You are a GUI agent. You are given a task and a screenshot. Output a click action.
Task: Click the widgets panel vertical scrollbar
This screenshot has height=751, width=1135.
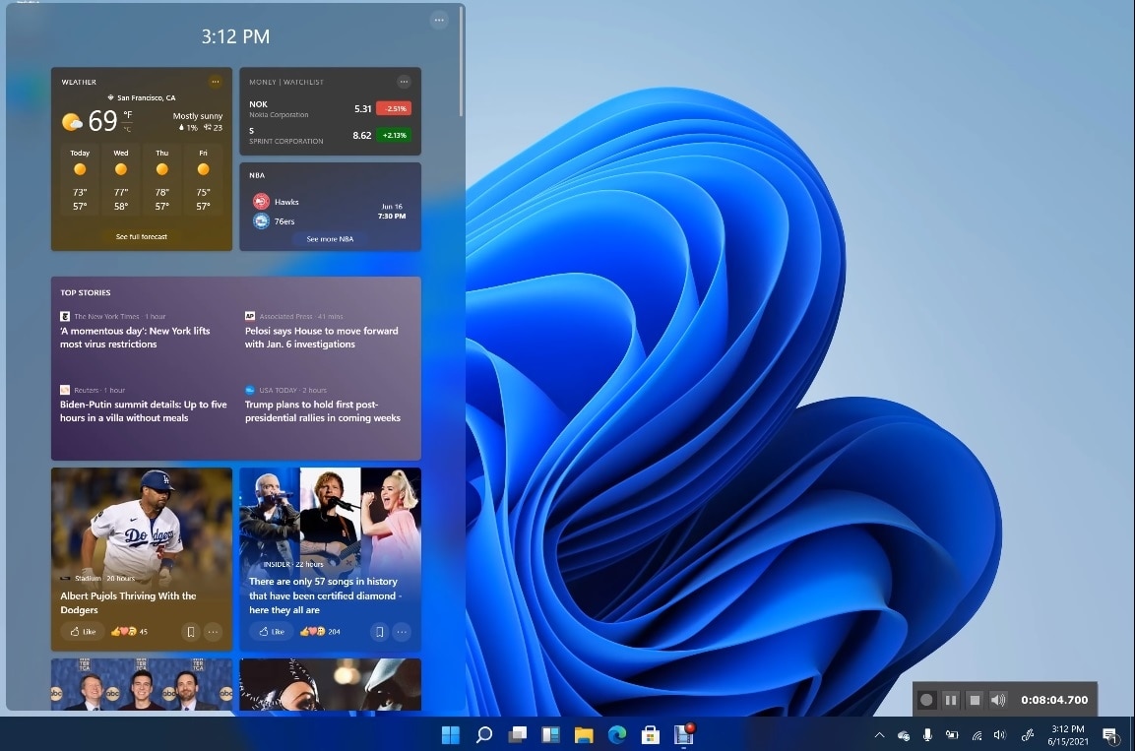pos(462,59)
